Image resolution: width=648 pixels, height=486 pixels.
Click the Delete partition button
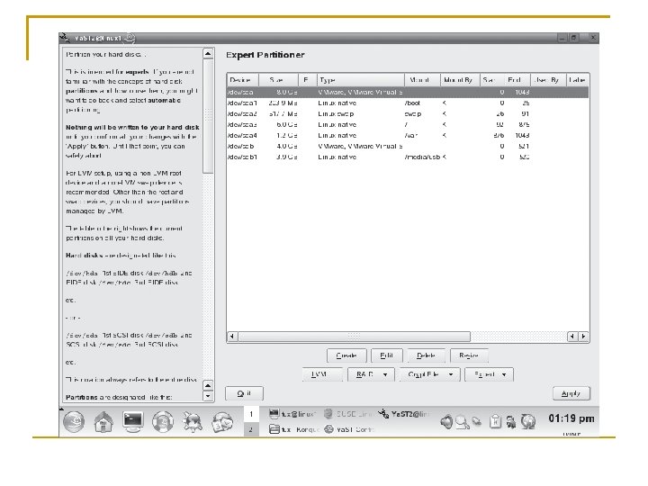[426, 355]
